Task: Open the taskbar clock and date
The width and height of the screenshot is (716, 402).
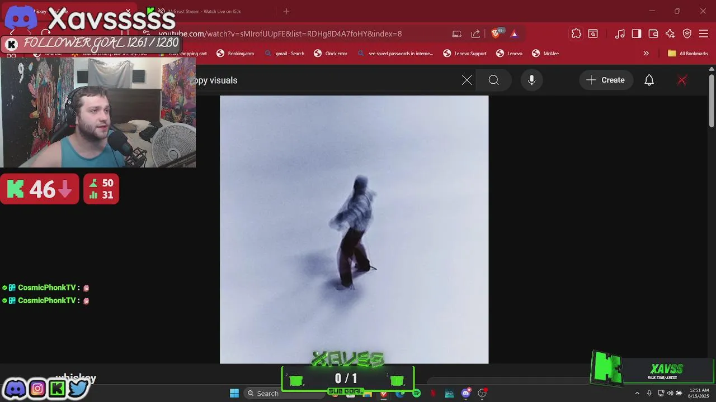Action: coord(698,393)
